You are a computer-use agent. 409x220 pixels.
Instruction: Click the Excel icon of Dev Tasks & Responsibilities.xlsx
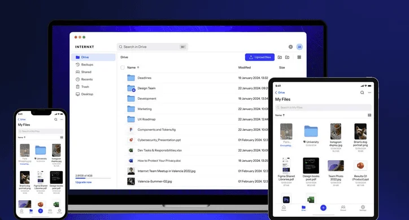[131, 150]
